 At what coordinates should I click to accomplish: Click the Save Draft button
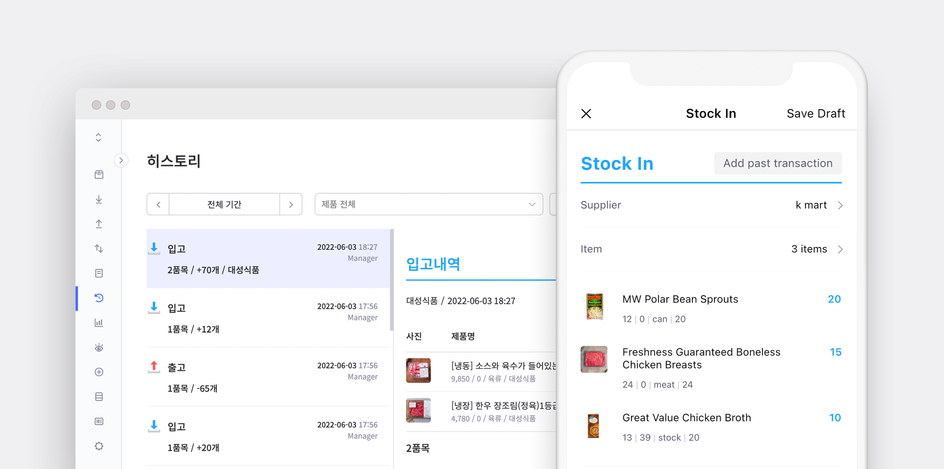tap(816, 113)
